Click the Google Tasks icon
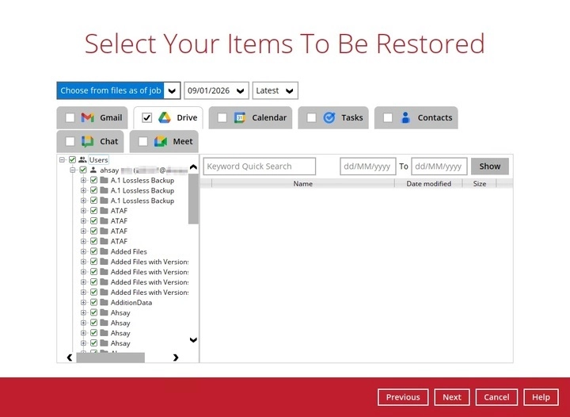570x417 pixels. [329, 118]
